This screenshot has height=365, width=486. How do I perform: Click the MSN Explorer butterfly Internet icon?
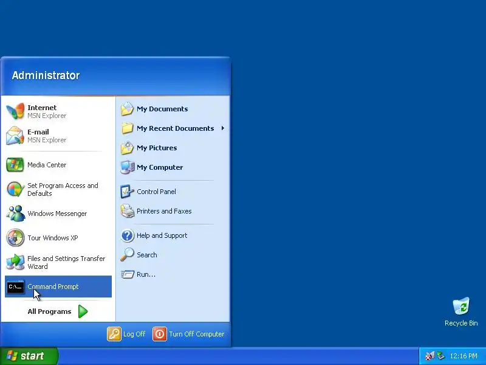click(15, 111)
